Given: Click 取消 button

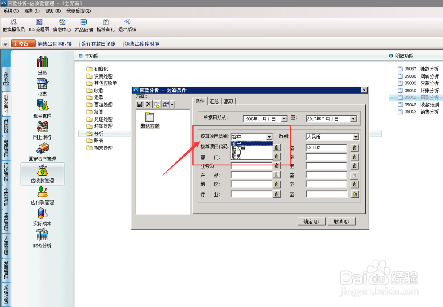Looking at the screenshot, I should pyautogui.click(x=341, y=221).
